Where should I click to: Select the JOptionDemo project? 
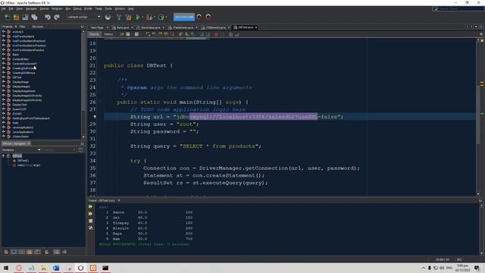click(x=20, y=136)
